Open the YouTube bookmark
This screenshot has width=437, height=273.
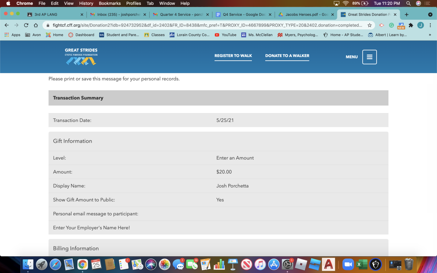point(226,35)
